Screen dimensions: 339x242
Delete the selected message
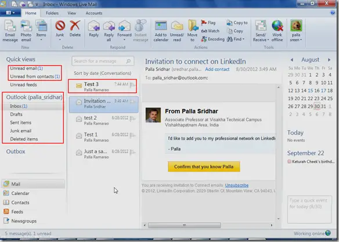(x=75, y=29)
